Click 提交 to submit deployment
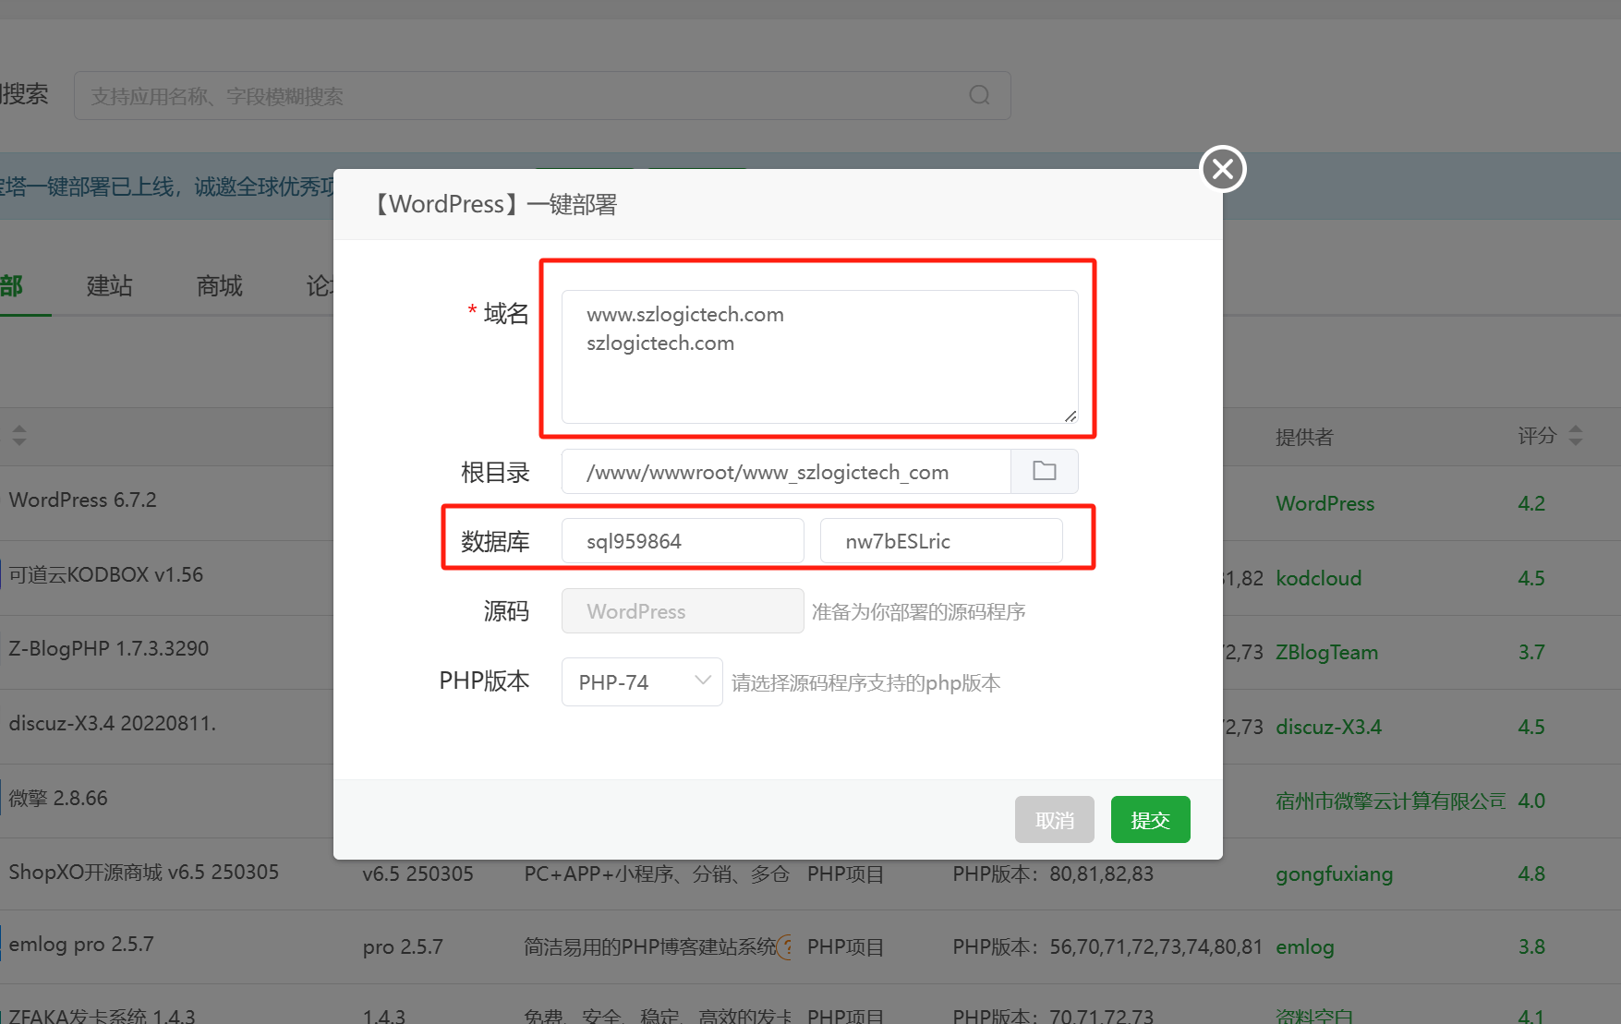The width and height of the screenshot is (1621, 1024). [x=1150, y=820]
